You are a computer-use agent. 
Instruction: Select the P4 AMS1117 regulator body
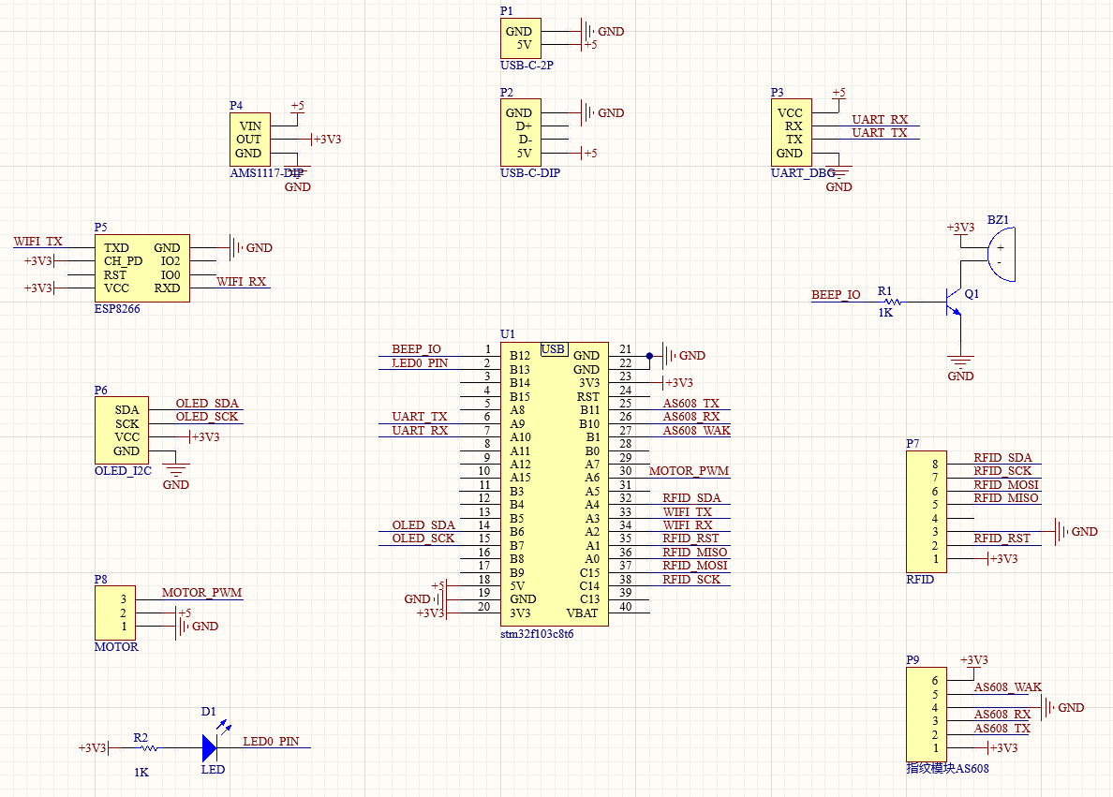[x=250, y=140]
